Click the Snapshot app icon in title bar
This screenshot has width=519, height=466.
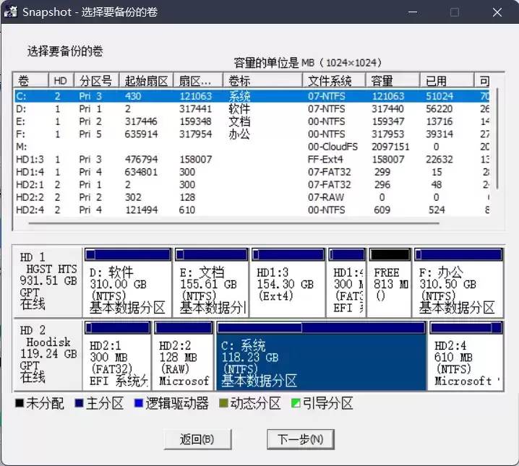pos(11,12)
